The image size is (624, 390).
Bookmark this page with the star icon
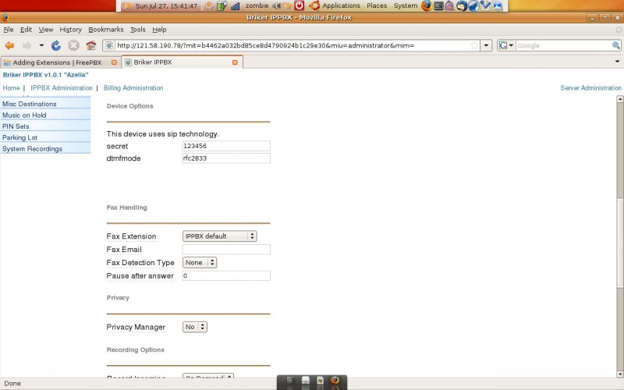474,45
